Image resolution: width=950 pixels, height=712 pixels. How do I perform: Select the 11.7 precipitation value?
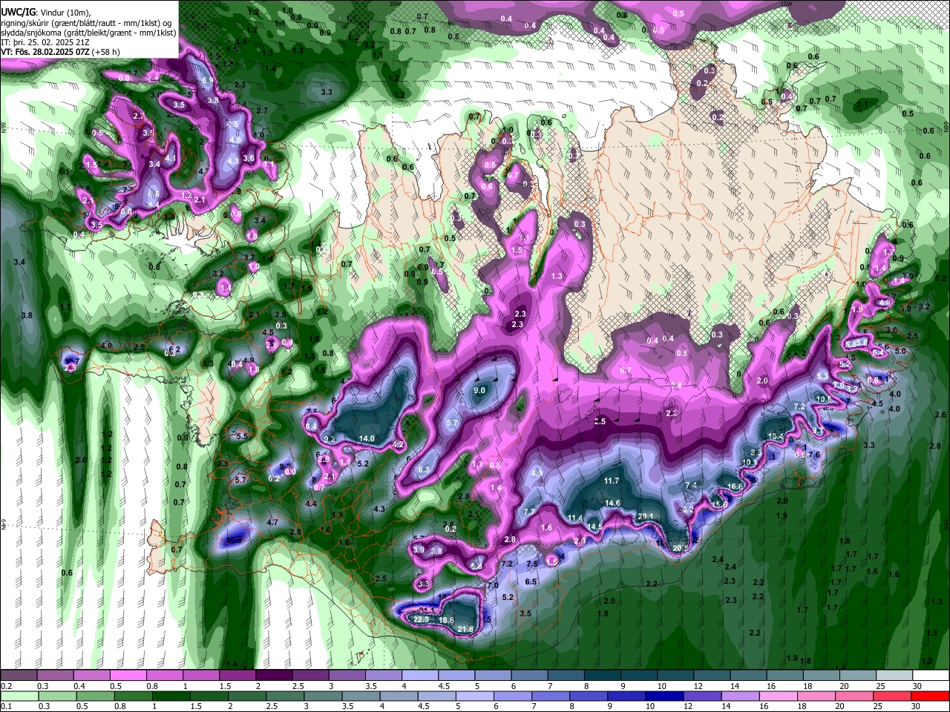coord(612,481)
